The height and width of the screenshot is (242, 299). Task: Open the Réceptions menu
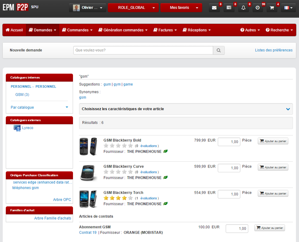[x=197, y=30]
